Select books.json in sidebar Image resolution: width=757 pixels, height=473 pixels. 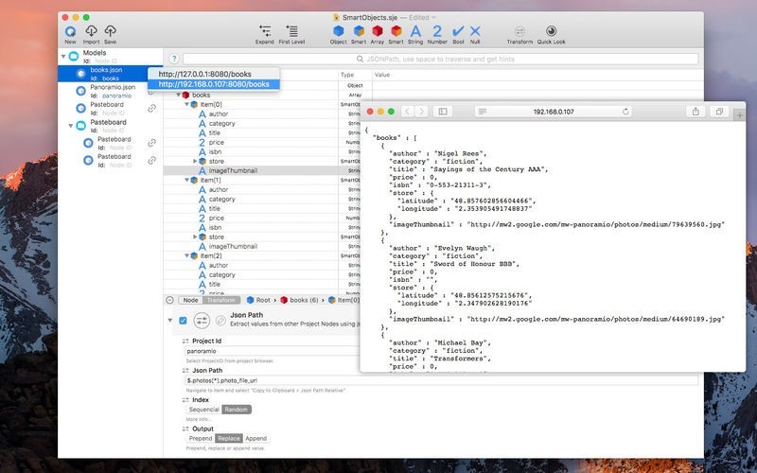click(x=110, y=74)
